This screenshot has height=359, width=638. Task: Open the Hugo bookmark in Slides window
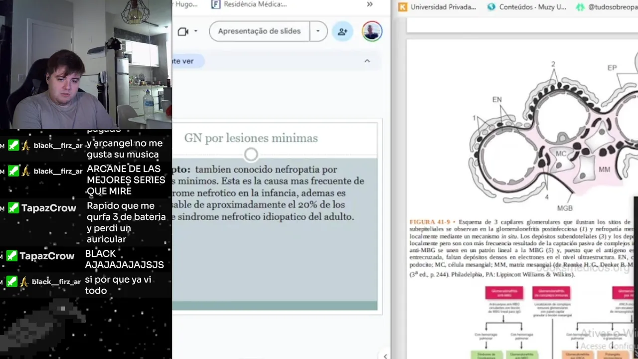(x=185, y=4)
